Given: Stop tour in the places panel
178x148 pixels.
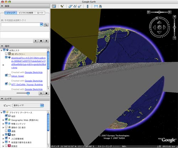Looking at the screenshot, I should 47,93.
